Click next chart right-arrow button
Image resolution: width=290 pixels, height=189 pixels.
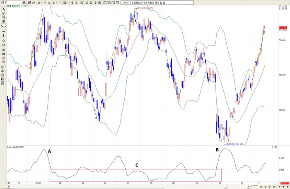click(x=76, y=3)
